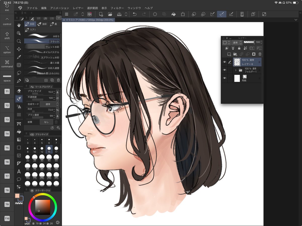The width and height of the screenshot is (302, 226).
Task: Open the Layer panel 通常 blend mode dropdown
Action: (x=237, y=42)
